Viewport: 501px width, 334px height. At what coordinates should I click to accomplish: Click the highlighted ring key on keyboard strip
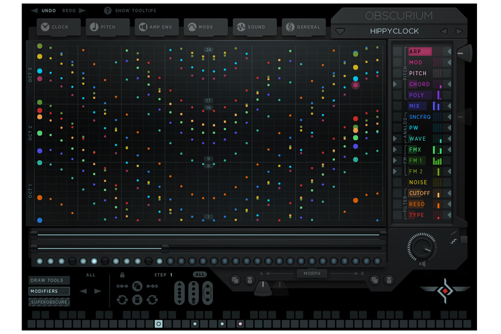(x=159, y=324)
